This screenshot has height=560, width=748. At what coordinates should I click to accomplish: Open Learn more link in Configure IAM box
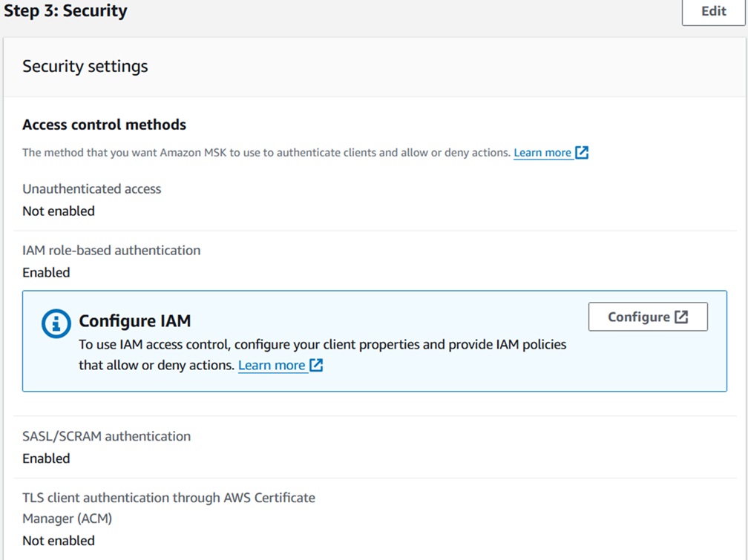(x=272, y=365)
